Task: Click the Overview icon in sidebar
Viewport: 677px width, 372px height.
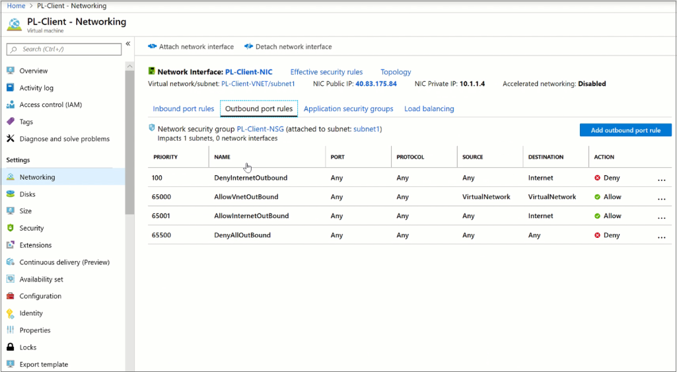Action: point(11,71)
